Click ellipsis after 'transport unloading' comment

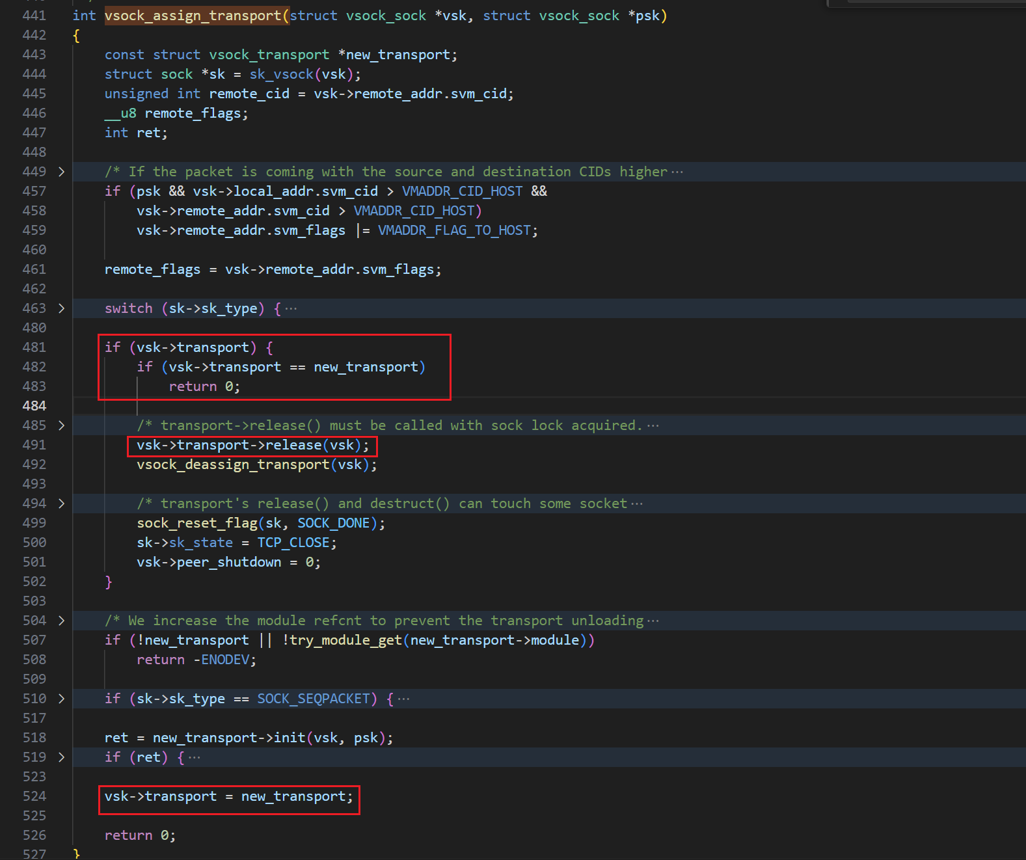pos(653,621)
